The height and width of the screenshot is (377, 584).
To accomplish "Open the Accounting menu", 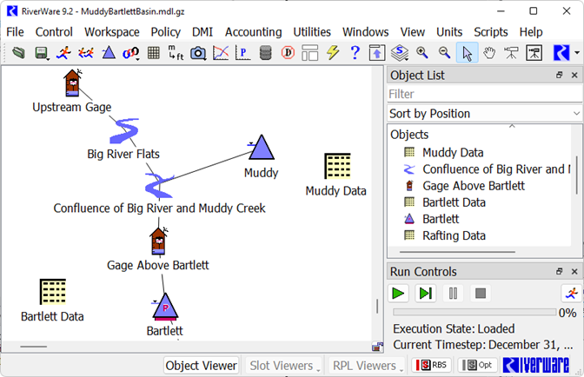I will coord(252,32).
